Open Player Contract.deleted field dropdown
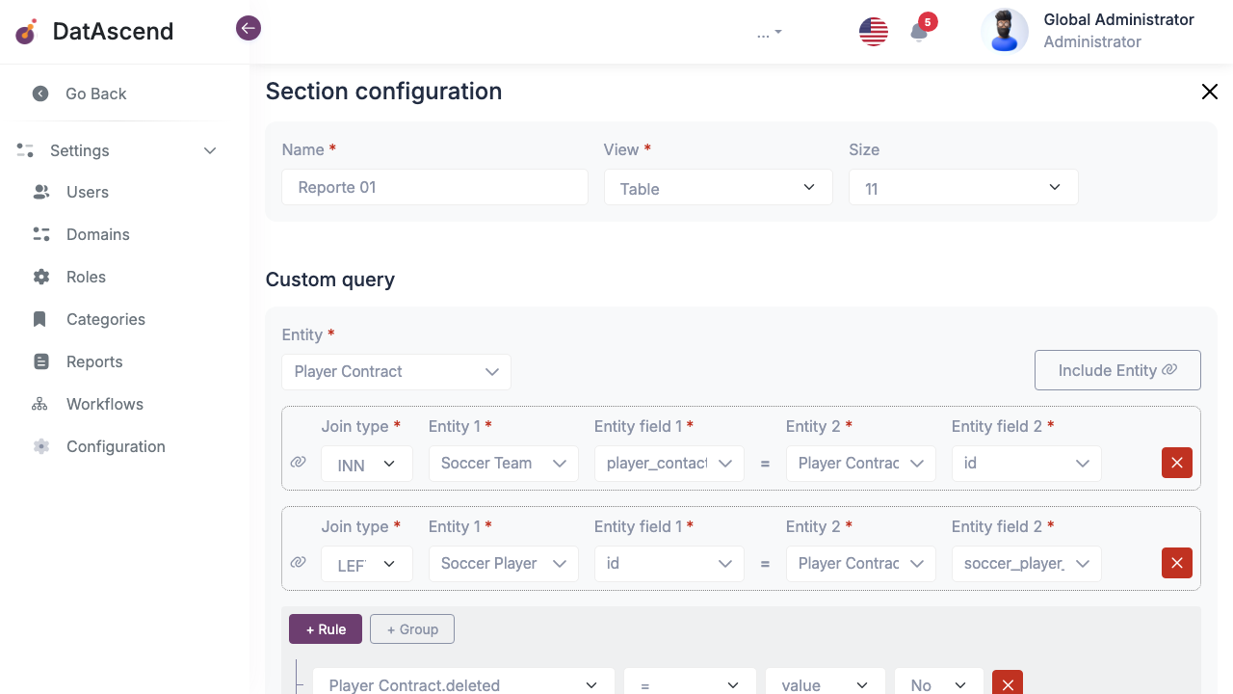 tap(463, 682)
